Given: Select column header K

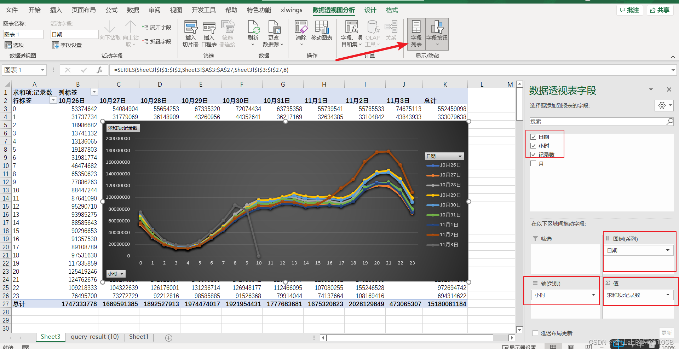Looking at the screenshot, I should coord(445,84).
